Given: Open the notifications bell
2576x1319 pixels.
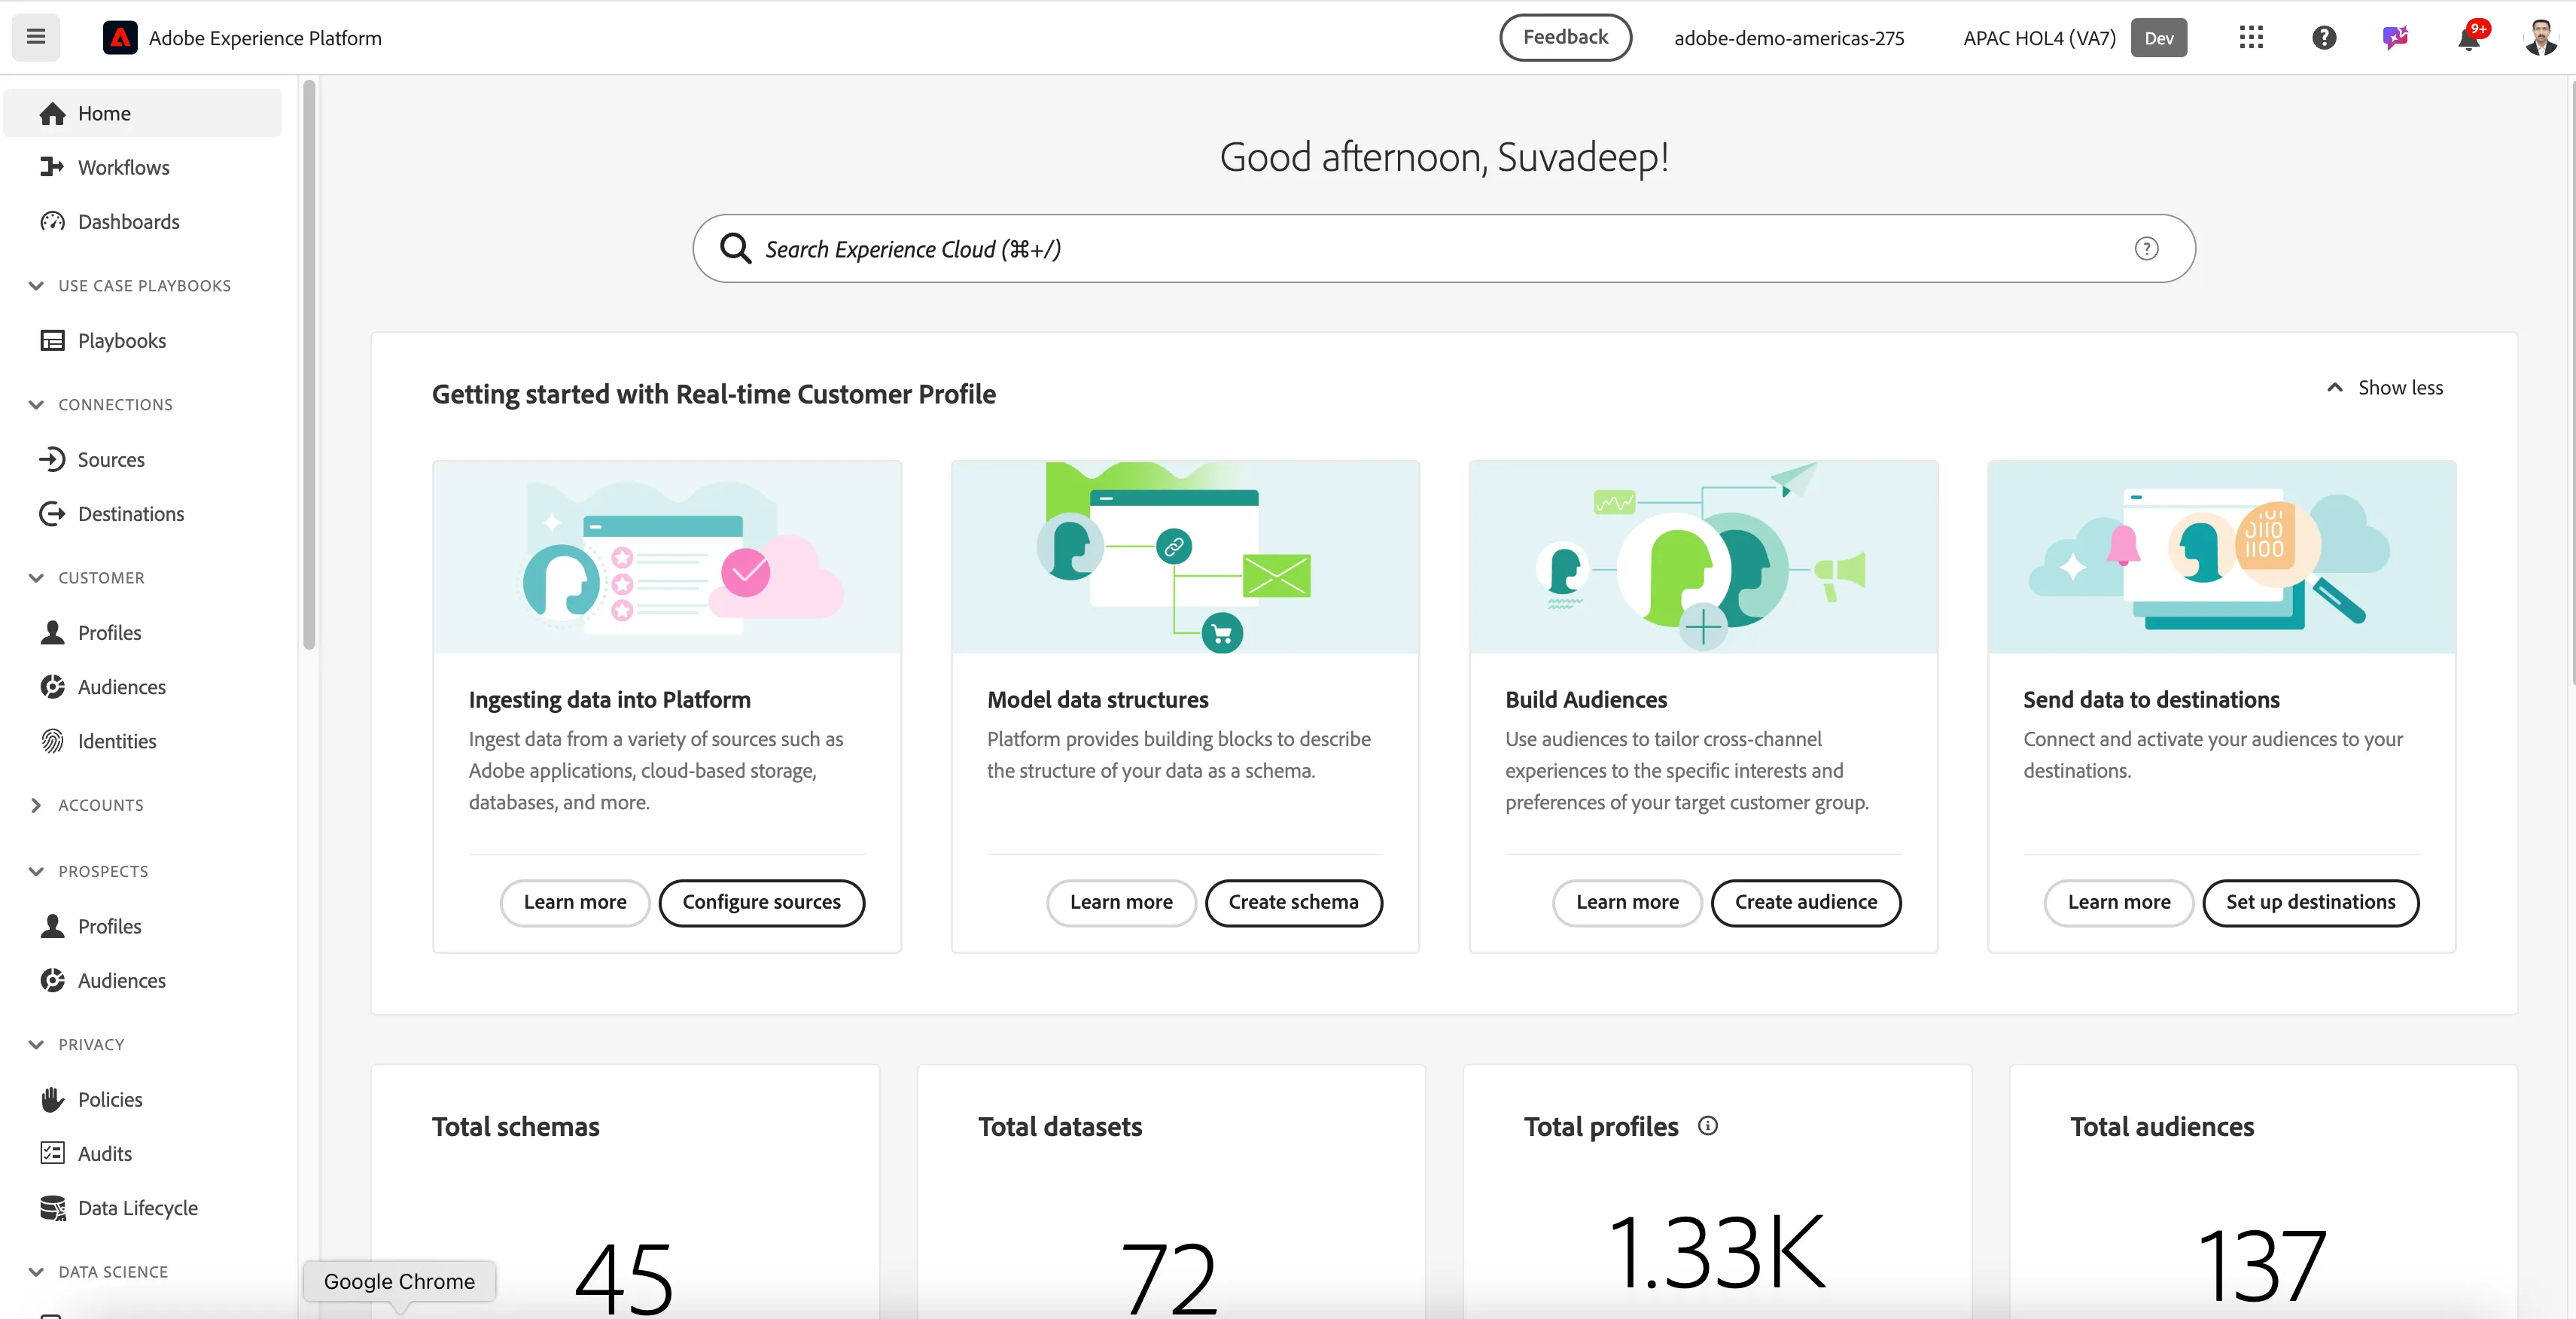Looking at the screenshot, I should pos(2469,38).
